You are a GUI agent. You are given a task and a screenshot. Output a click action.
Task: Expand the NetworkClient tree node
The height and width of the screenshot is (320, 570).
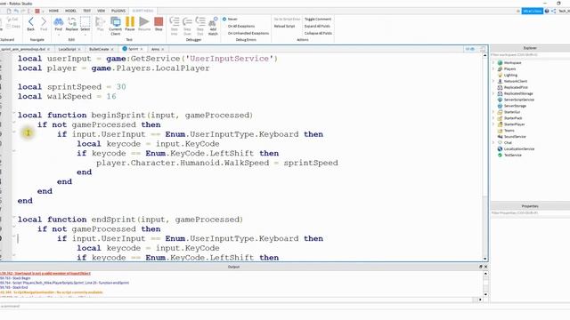click(x=493, y=81)
